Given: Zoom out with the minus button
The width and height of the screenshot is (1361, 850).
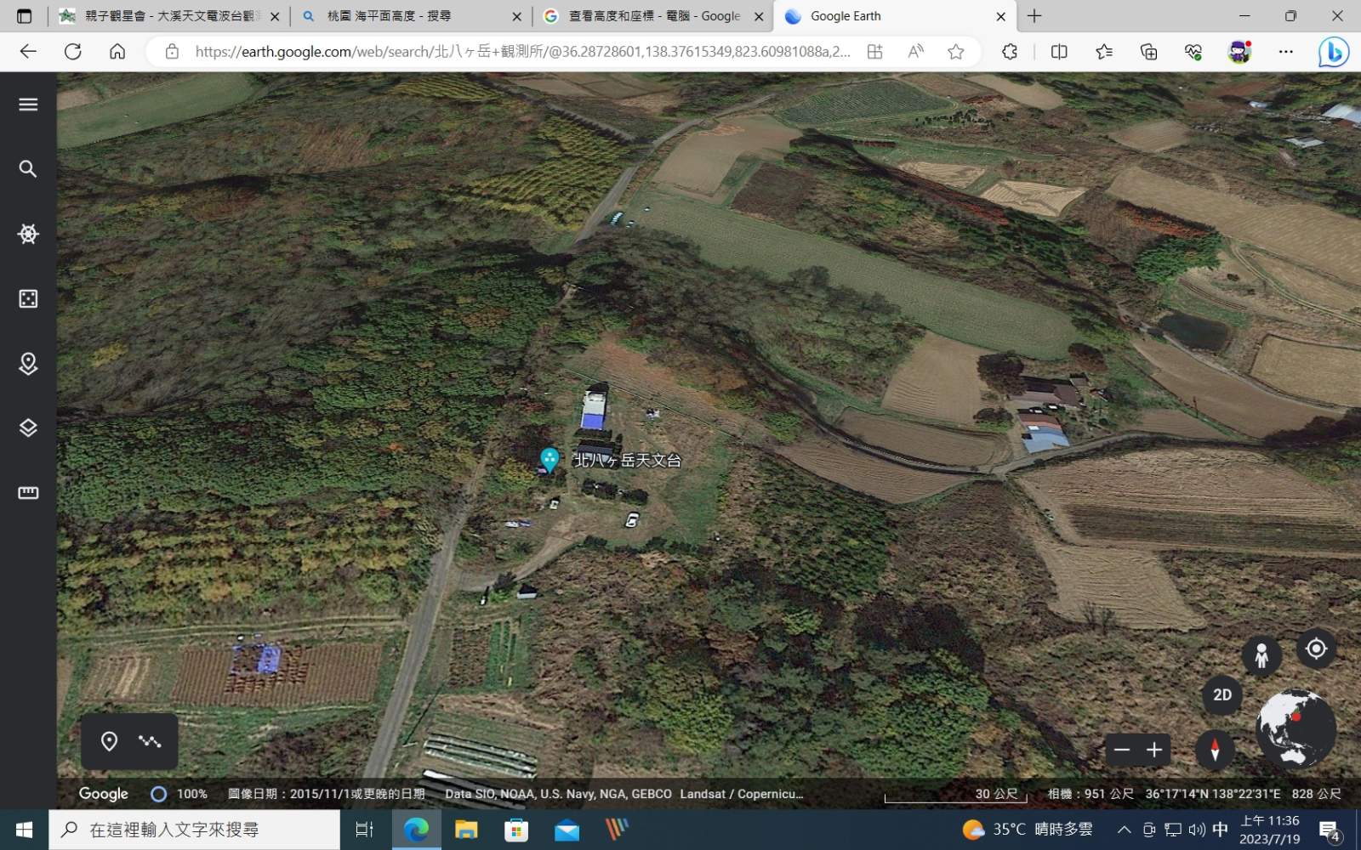Looking at the screenshot, I should click(x=1122, y=750).
